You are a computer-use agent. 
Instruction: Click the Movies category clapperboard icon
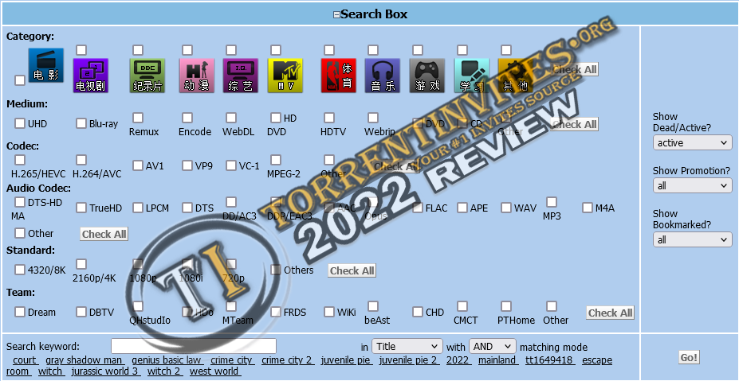(x=45, y=71)
